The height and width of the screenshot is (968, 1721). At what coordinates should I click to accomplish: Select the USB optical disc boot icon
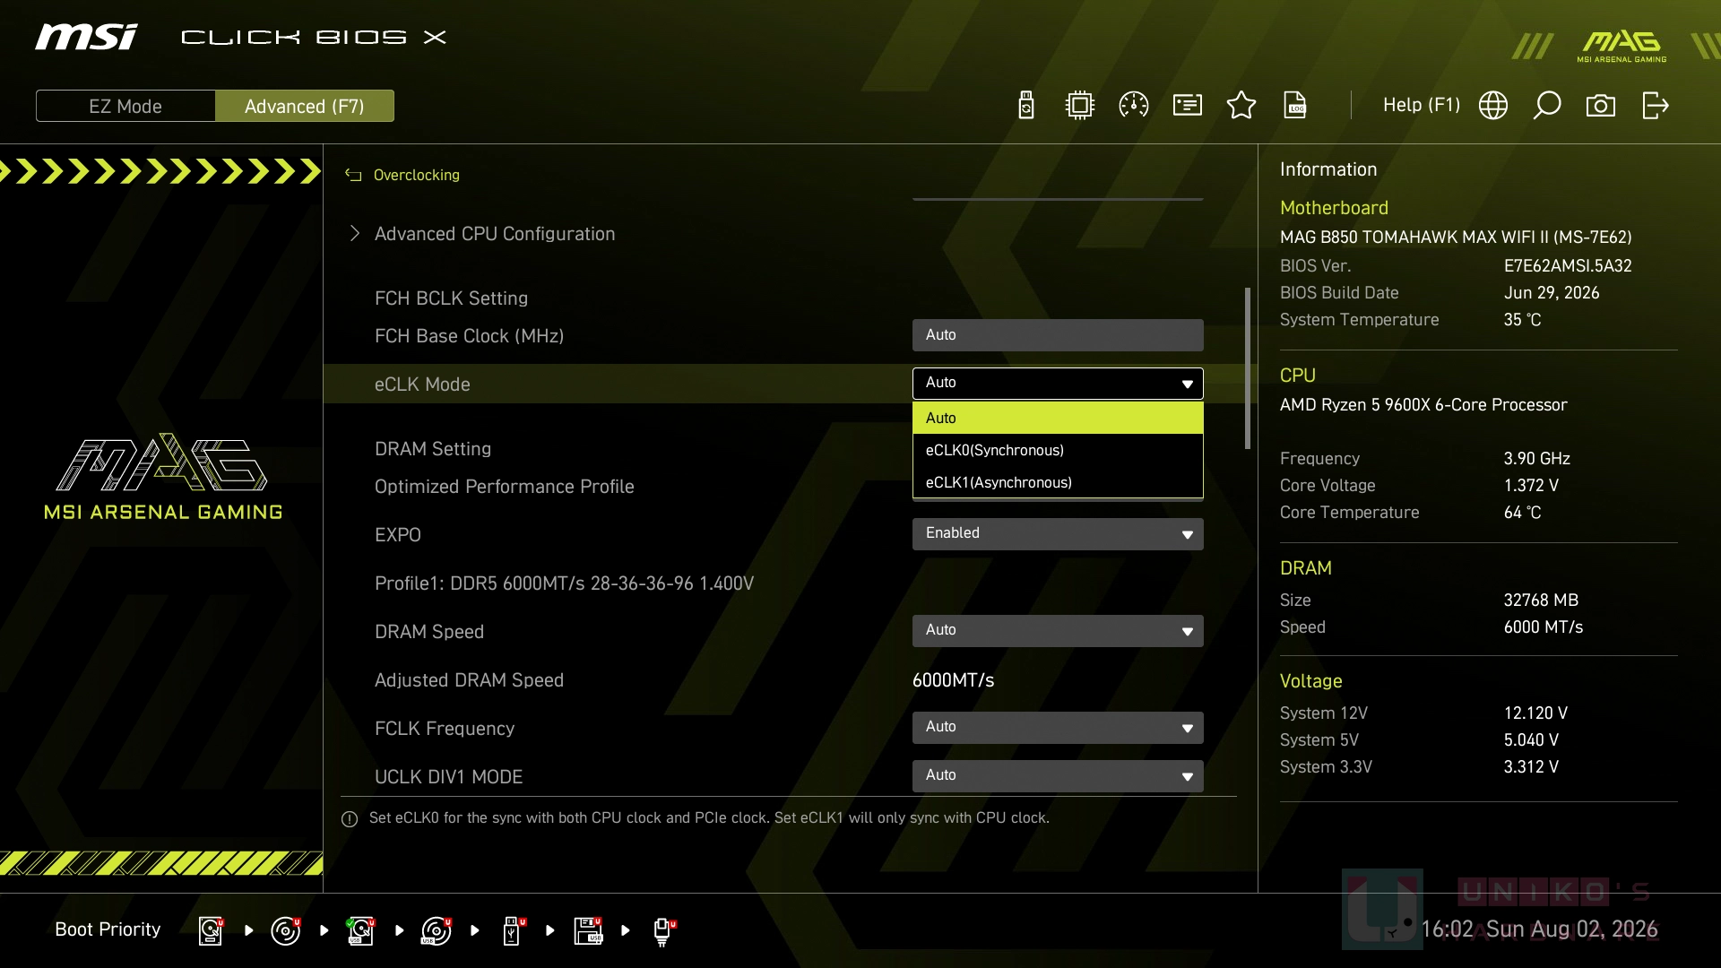coord(437,930)
